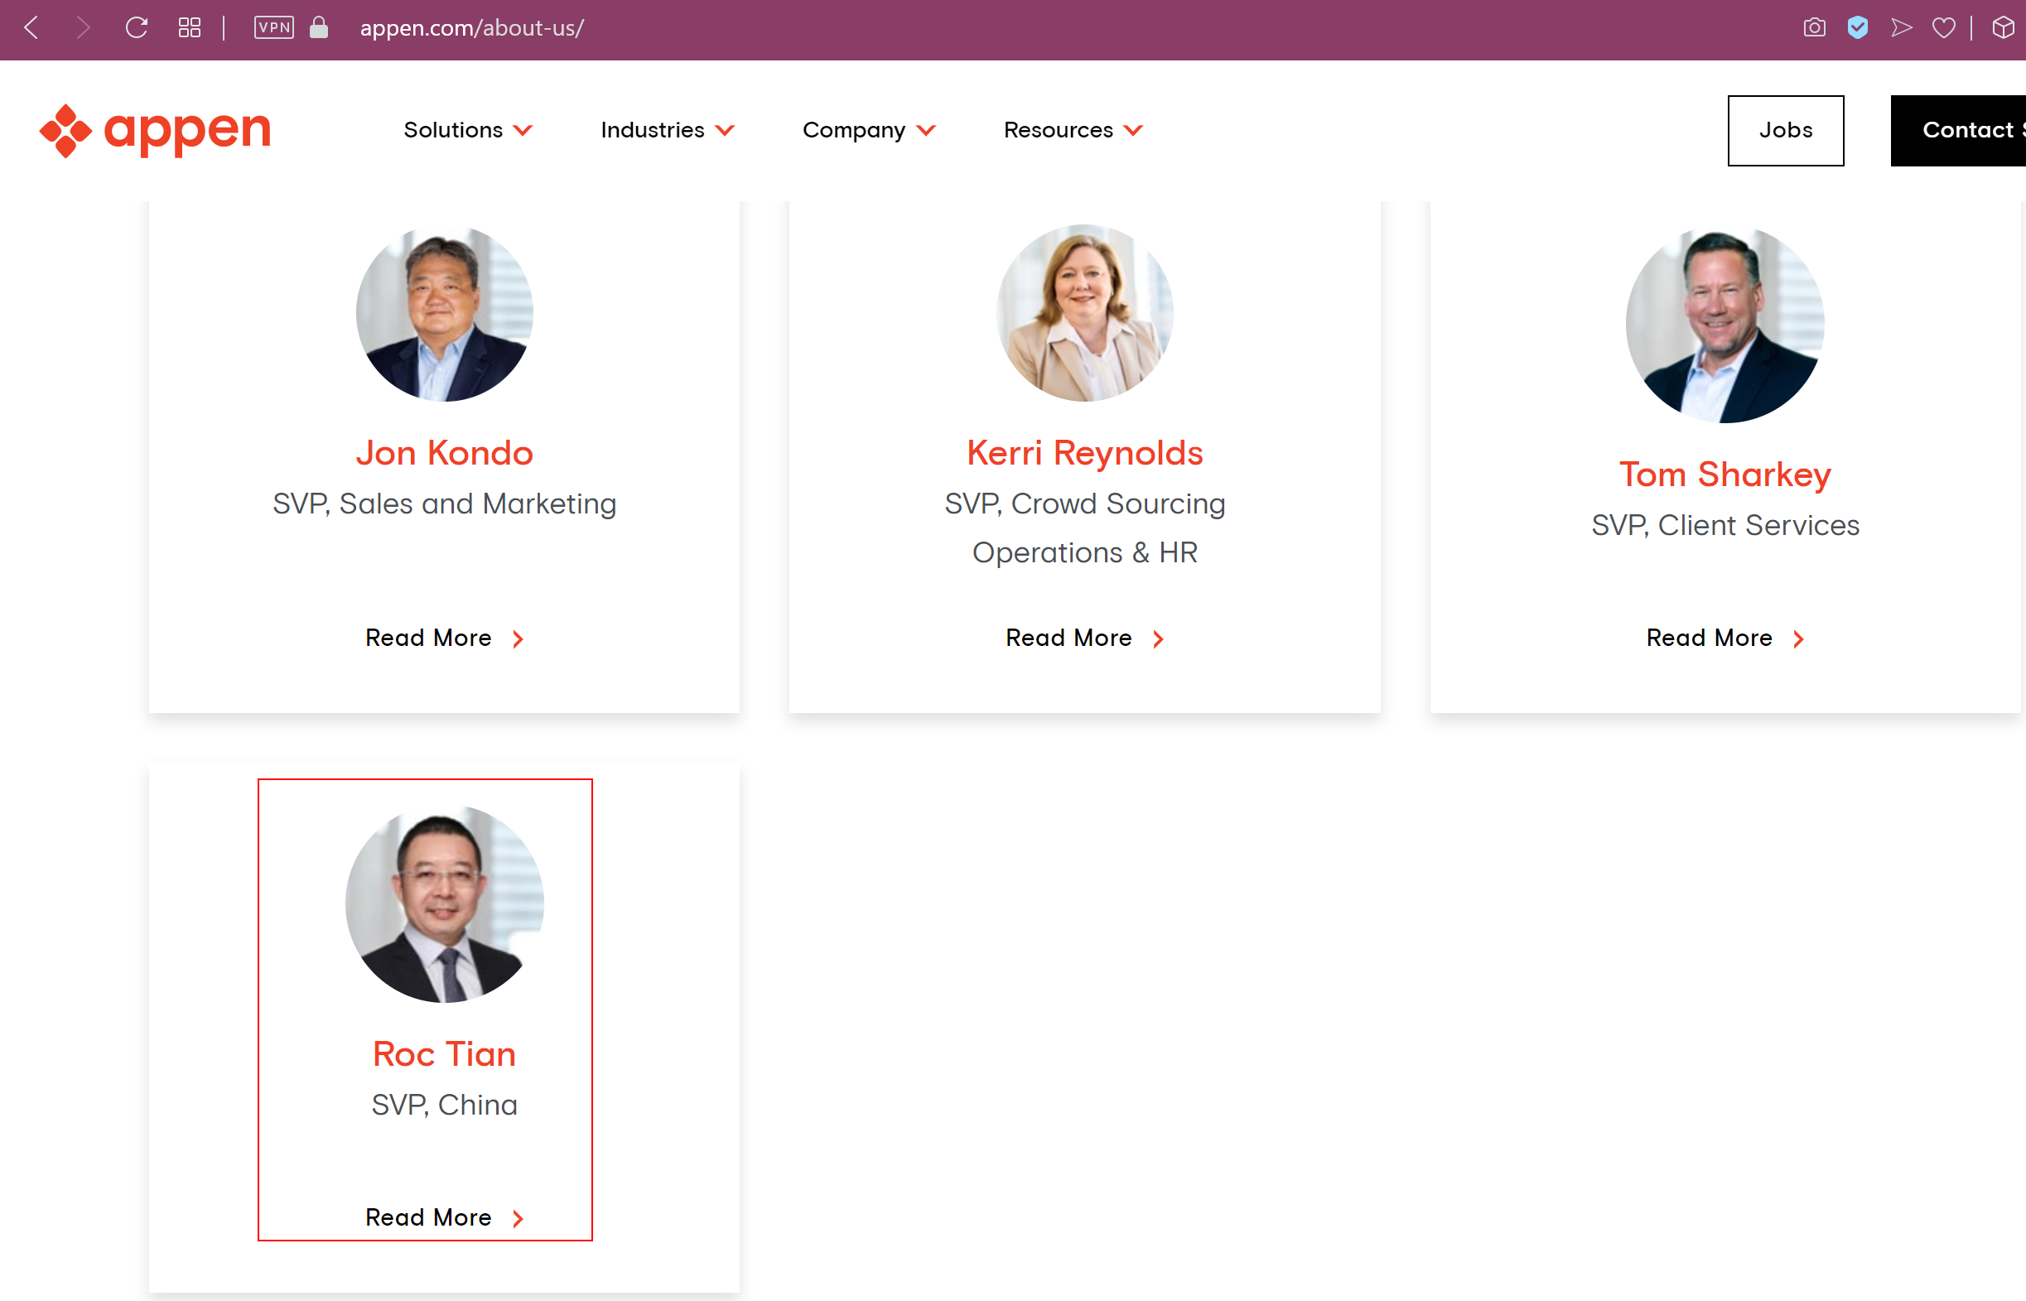Open the snapshot camera icon
The width and height of the screenshot is (2026, 1301).
(1814, 28)
